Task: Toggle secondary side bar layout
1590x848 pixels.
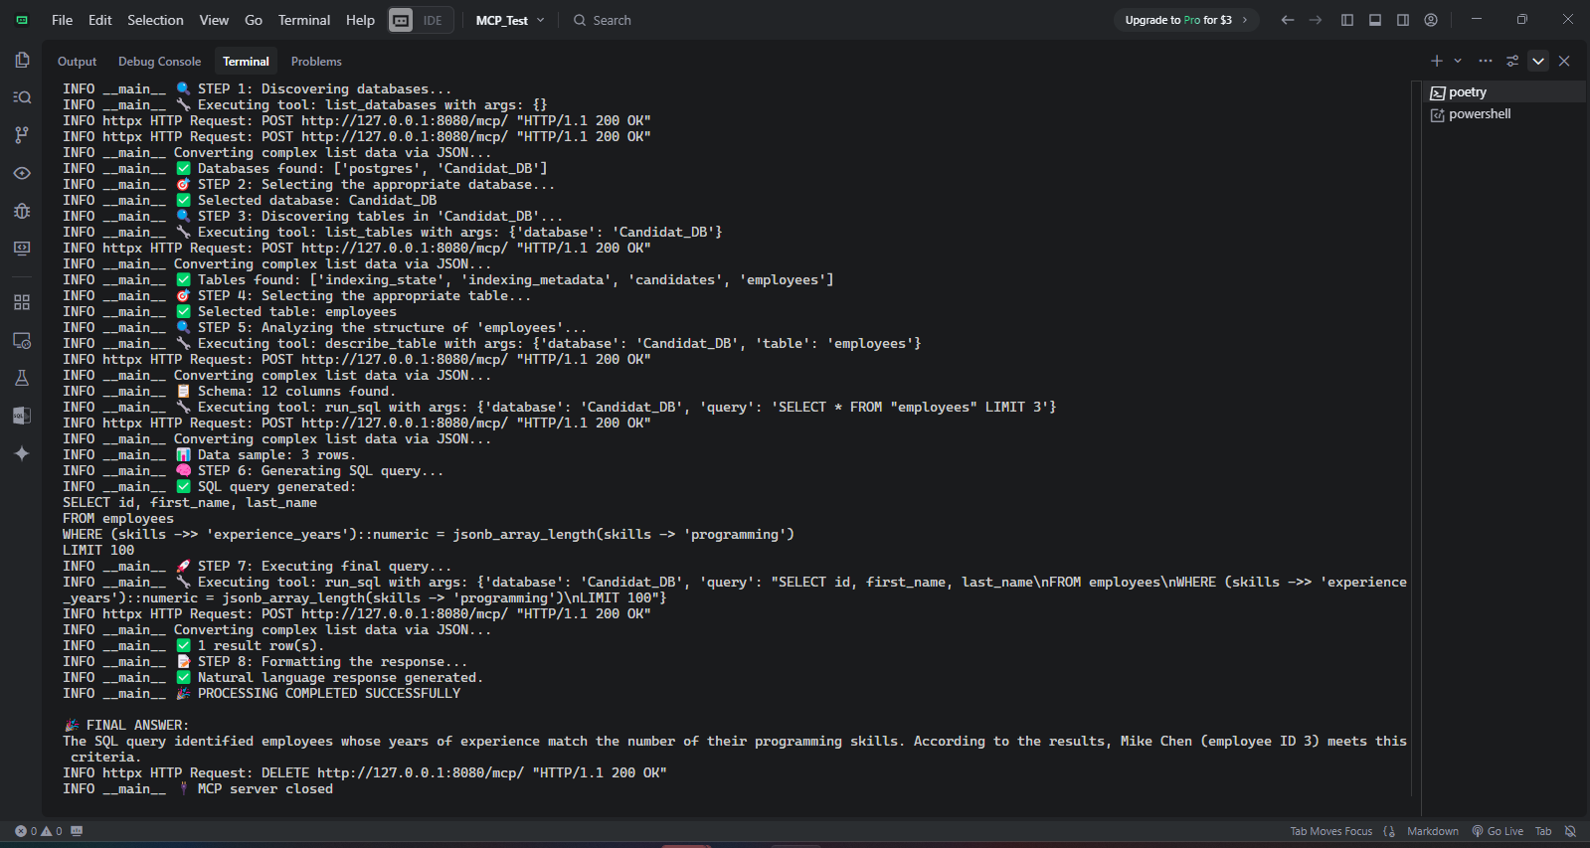Action: [1403, 20]
